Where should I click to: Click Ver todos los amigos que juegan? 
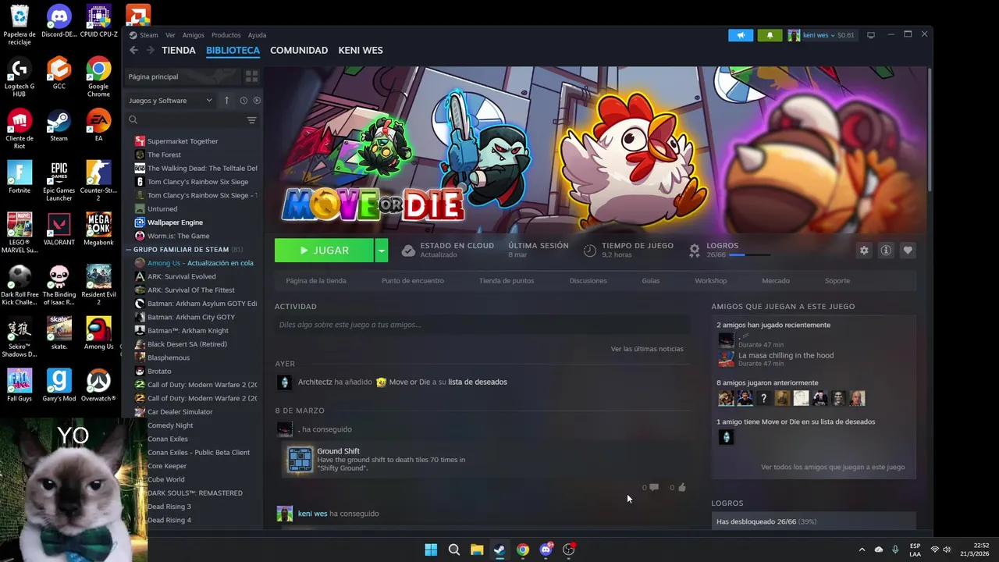pos(833,467)
